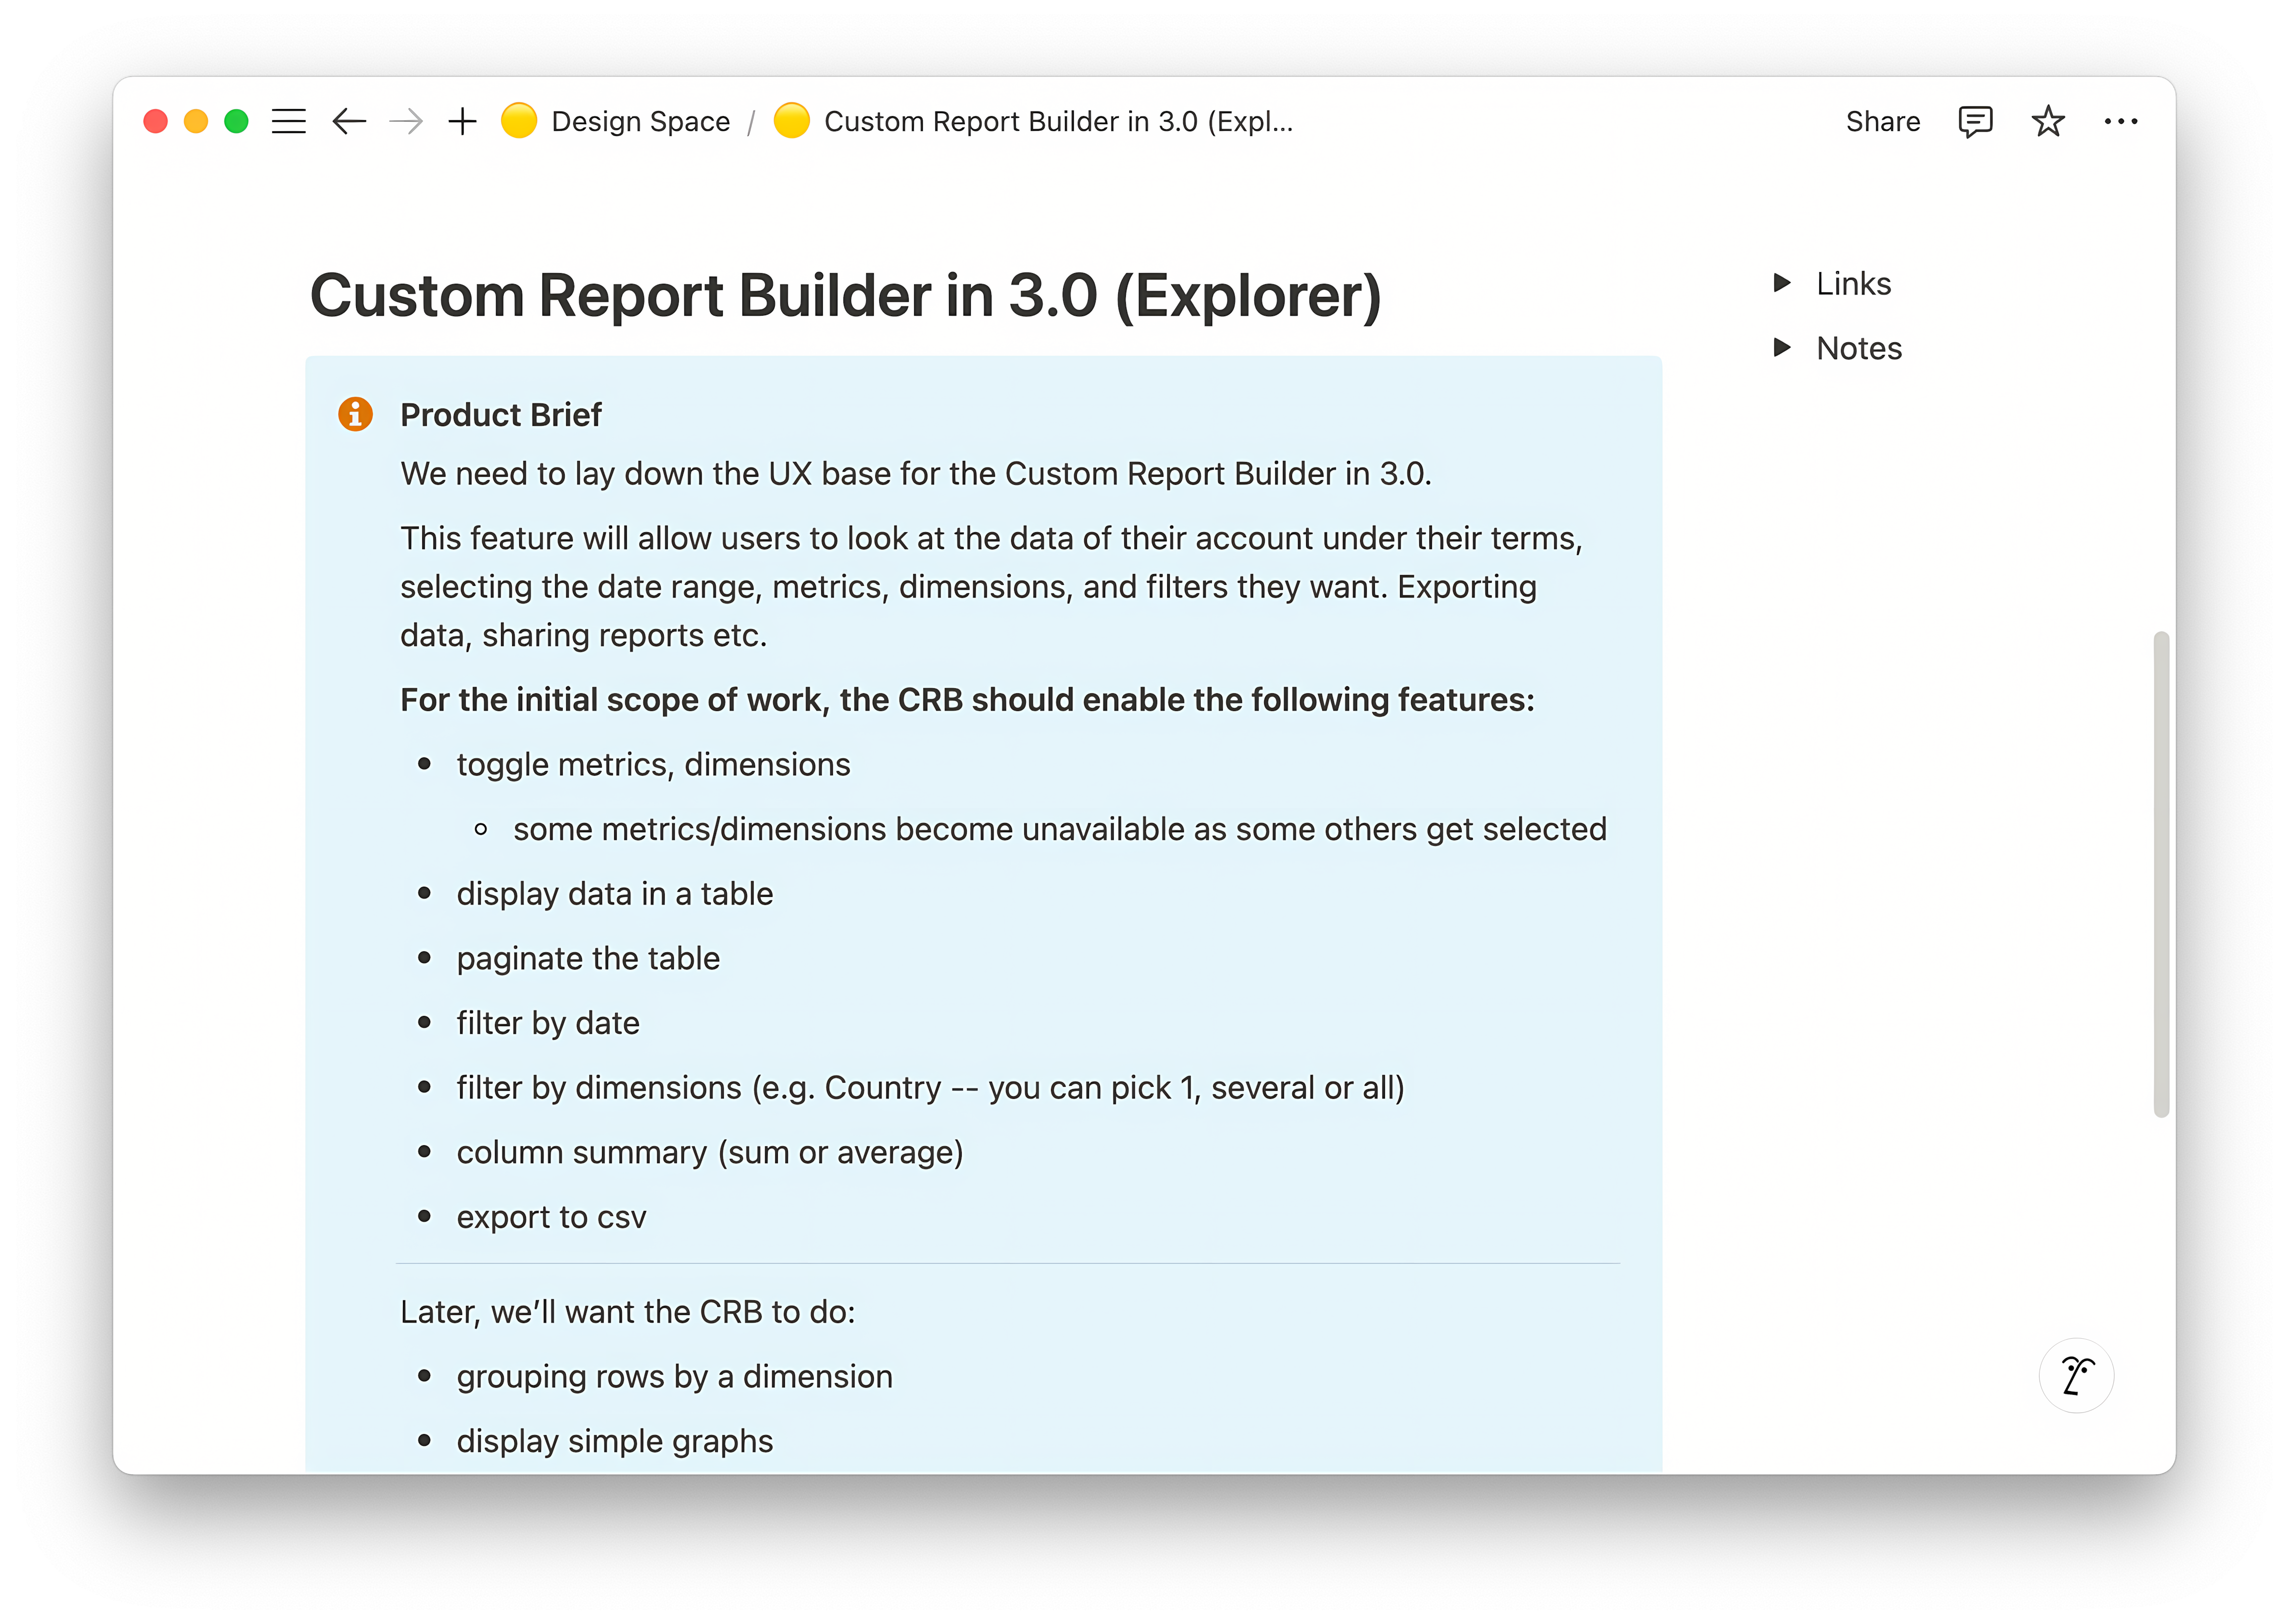Open the sidebar hamburger menu
2289x1624 pixels.
(288, 121)
